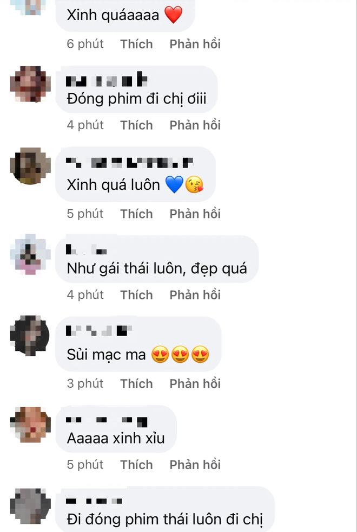Image resolution: width=357 pixels, height=532 pixels.
Task: Like the 'Aaaaa xinh xỉu' comment
Action: [137, 464]
